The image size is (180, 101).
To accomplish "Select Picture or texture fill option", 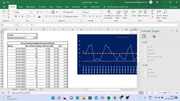I will [145, 57].
